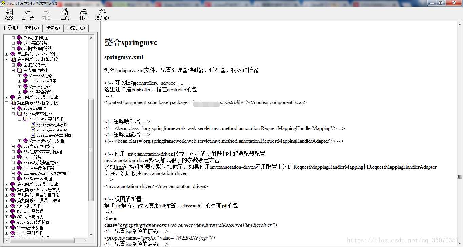This screenshot has width=463, height=247.
Task: Click the tree panel scroll-up arrow
Action: pos(91,38)
